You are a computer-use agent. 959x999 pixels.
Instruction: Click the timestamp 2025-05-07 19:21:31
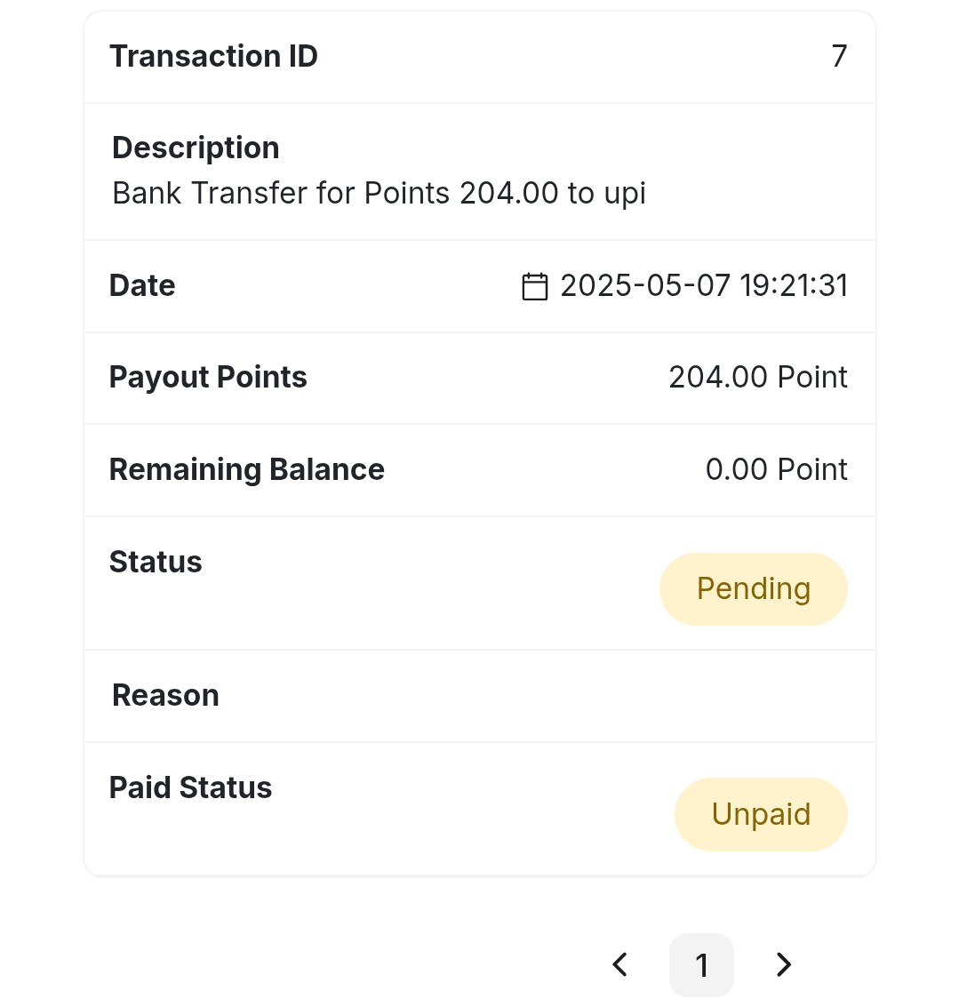click(704, 285)
